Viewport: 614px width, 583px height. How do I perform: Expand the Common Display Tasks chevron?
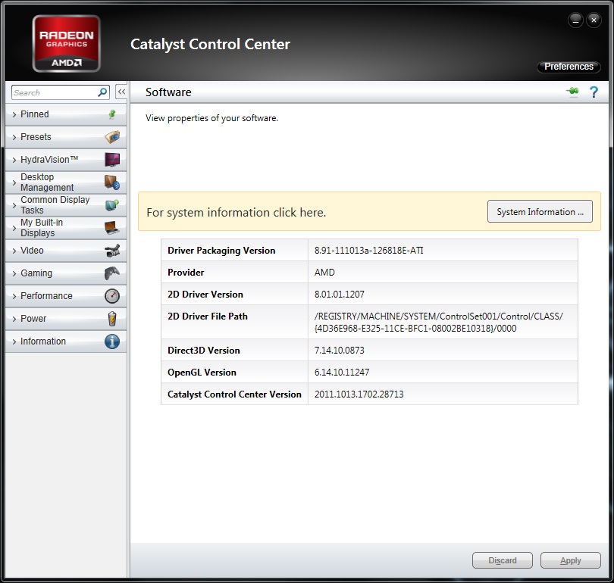coord(14,205)
